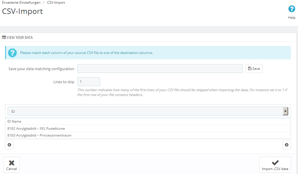Click the ID Name header row
Image resolution: width=298 pixels, height=174 pixels.
click(148, 121)
